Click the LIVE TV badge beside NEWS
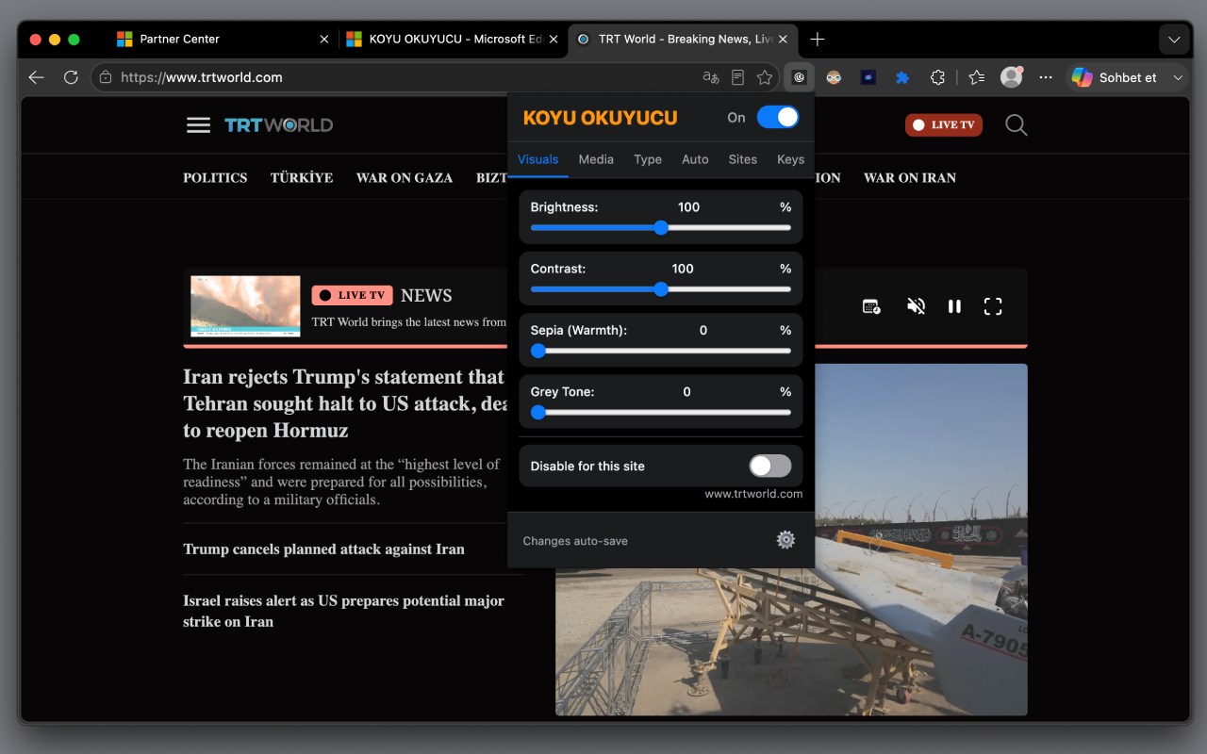The height and width of the screenshot is (754, 1207). click(352, 295)
